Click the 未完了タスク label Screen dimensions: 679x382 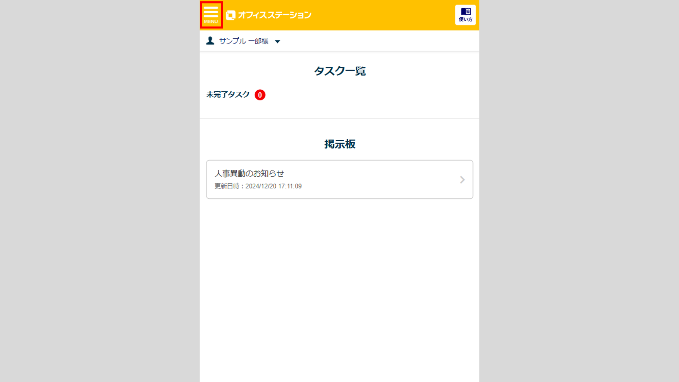click(x=228, y=94)
